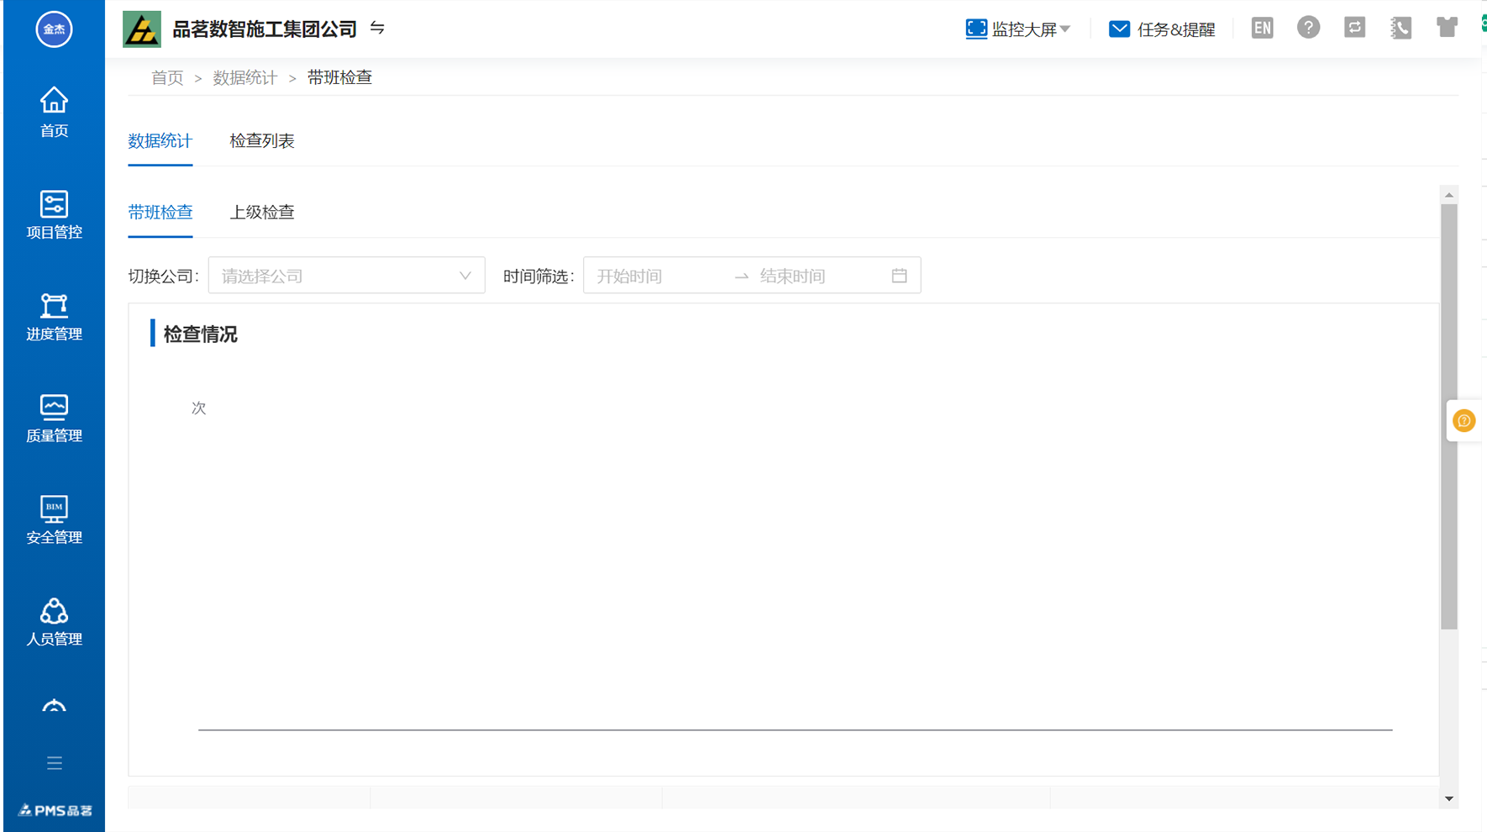Image resolution: width=1487 pixels, height=832 pixels.
Task: Expand the 请选择公司 dropdown
Action: click(346, 276)
